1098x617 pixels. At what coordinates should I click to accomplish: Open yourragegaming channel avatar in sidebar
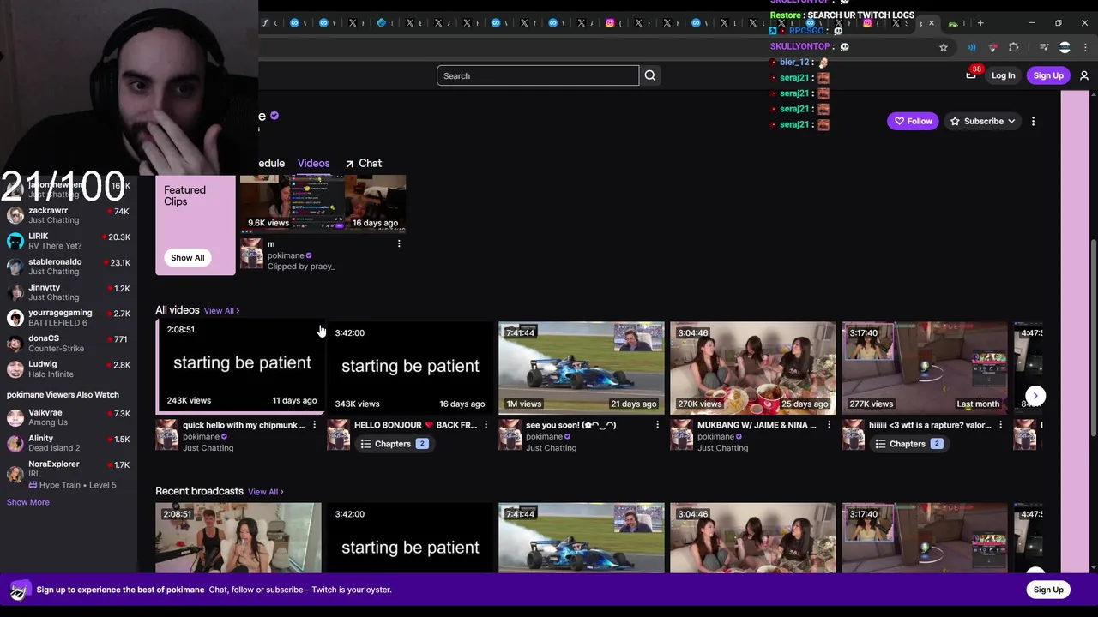coord(15,318)
